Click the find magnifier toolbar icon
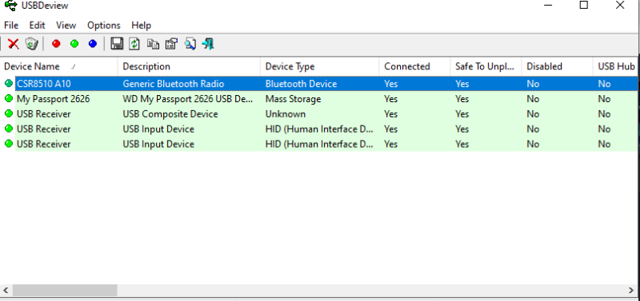Screen dimensions: 640x301 (x=190, y=44)
